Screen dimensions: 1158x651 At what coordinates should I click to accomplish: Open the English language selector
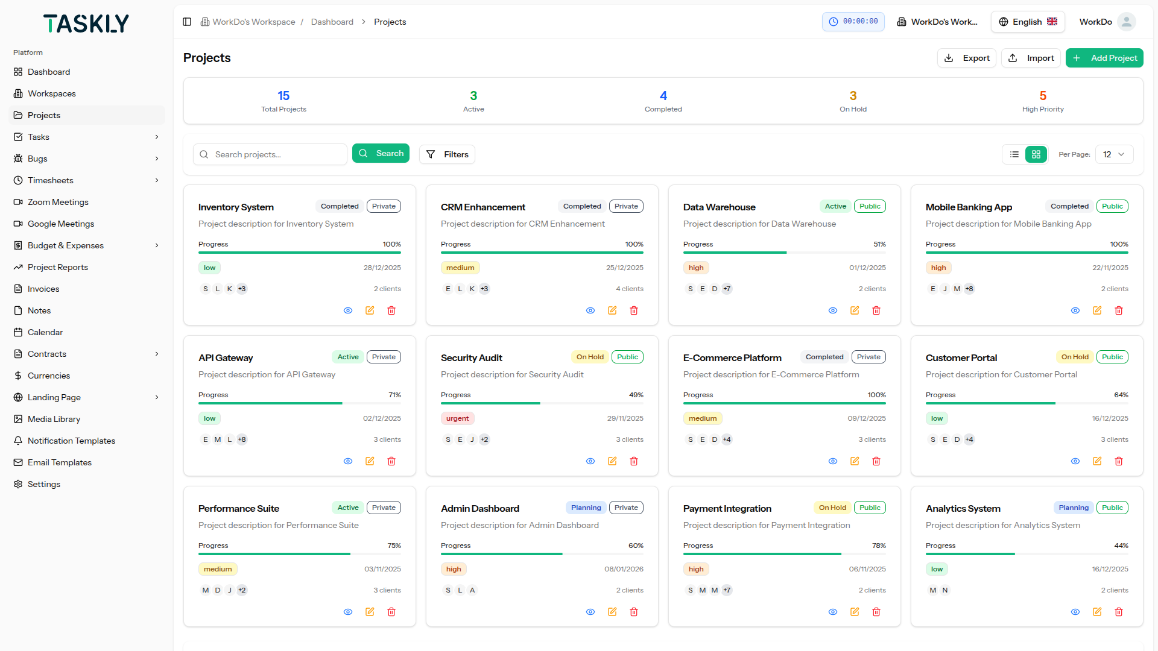[x=1028, y=22]
